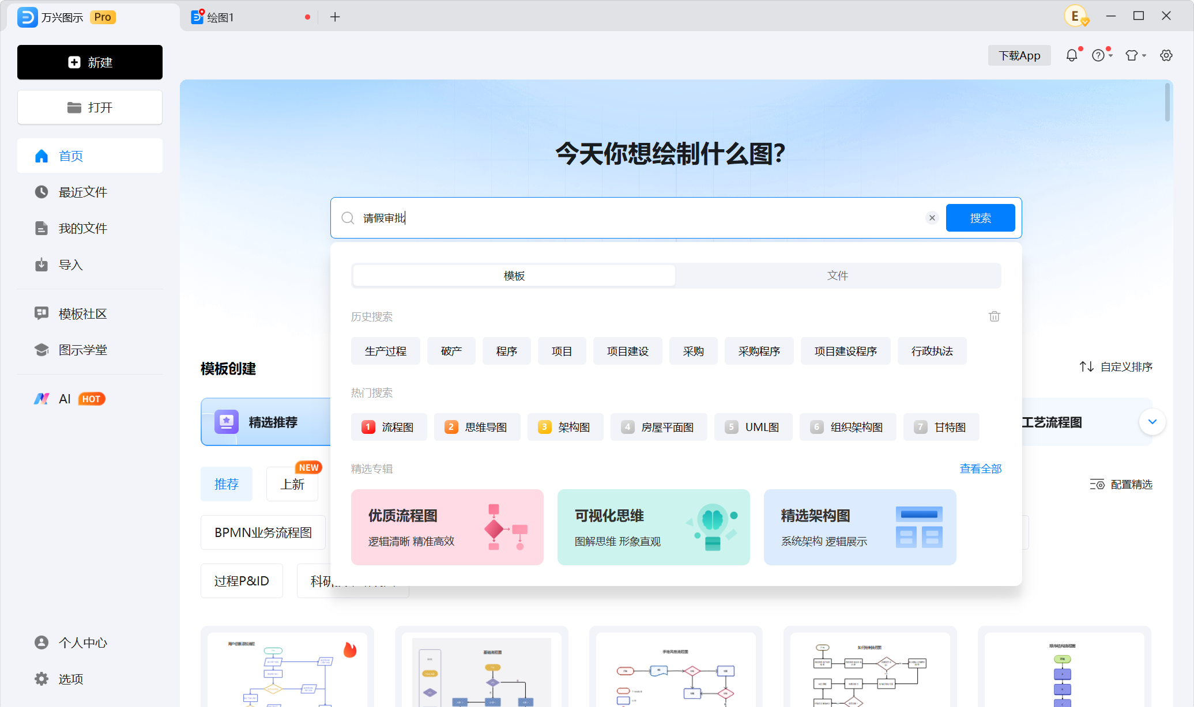Open the settings gear icon at top right
This screenshot has width=1194, height=707.
tap(1166, 55)
